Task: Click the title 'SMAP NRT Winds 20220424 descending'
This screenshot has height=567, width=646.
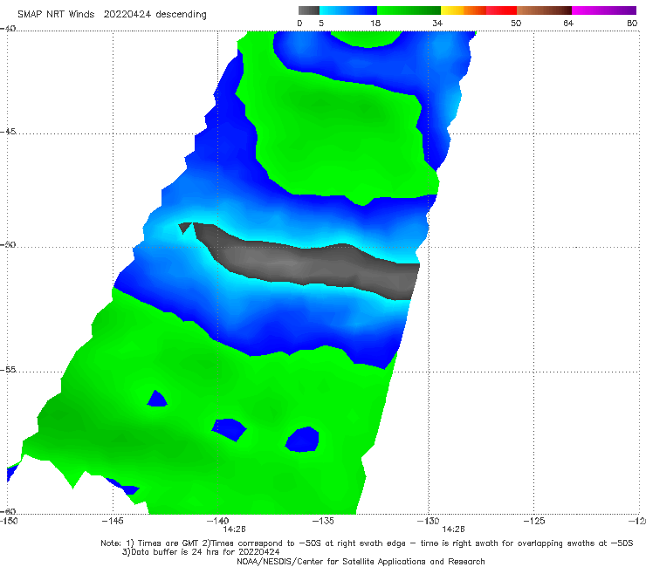Action: pyautogui.click(x=112, y=15)
